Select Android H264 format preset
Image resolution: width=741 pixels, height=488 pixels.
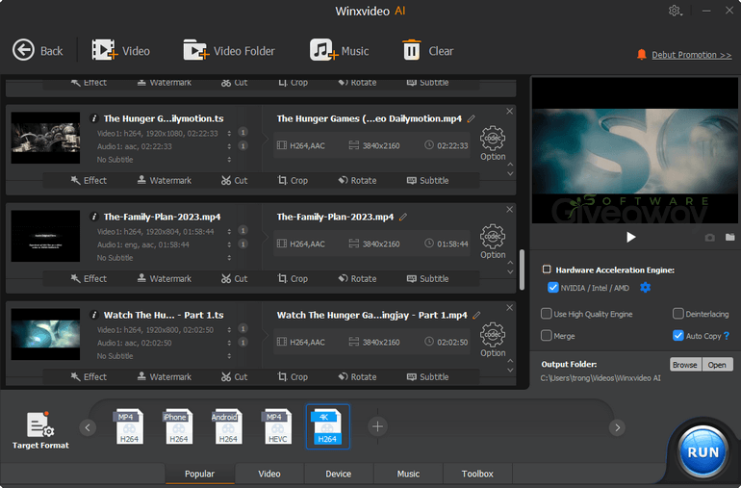(x=227, y=426)
